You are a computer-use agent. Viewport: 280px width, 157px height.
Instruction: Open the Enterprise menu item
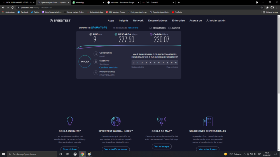pyautogui.click(x=178, y=21)
